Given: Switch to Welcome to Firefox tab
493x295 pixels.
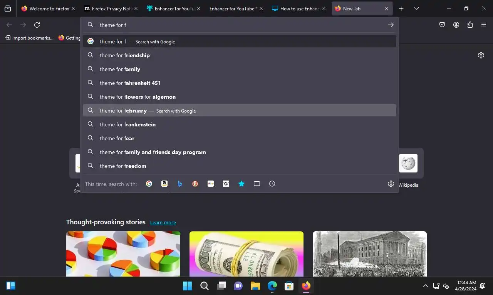Looking at the screenshot, I should [49, 8].
